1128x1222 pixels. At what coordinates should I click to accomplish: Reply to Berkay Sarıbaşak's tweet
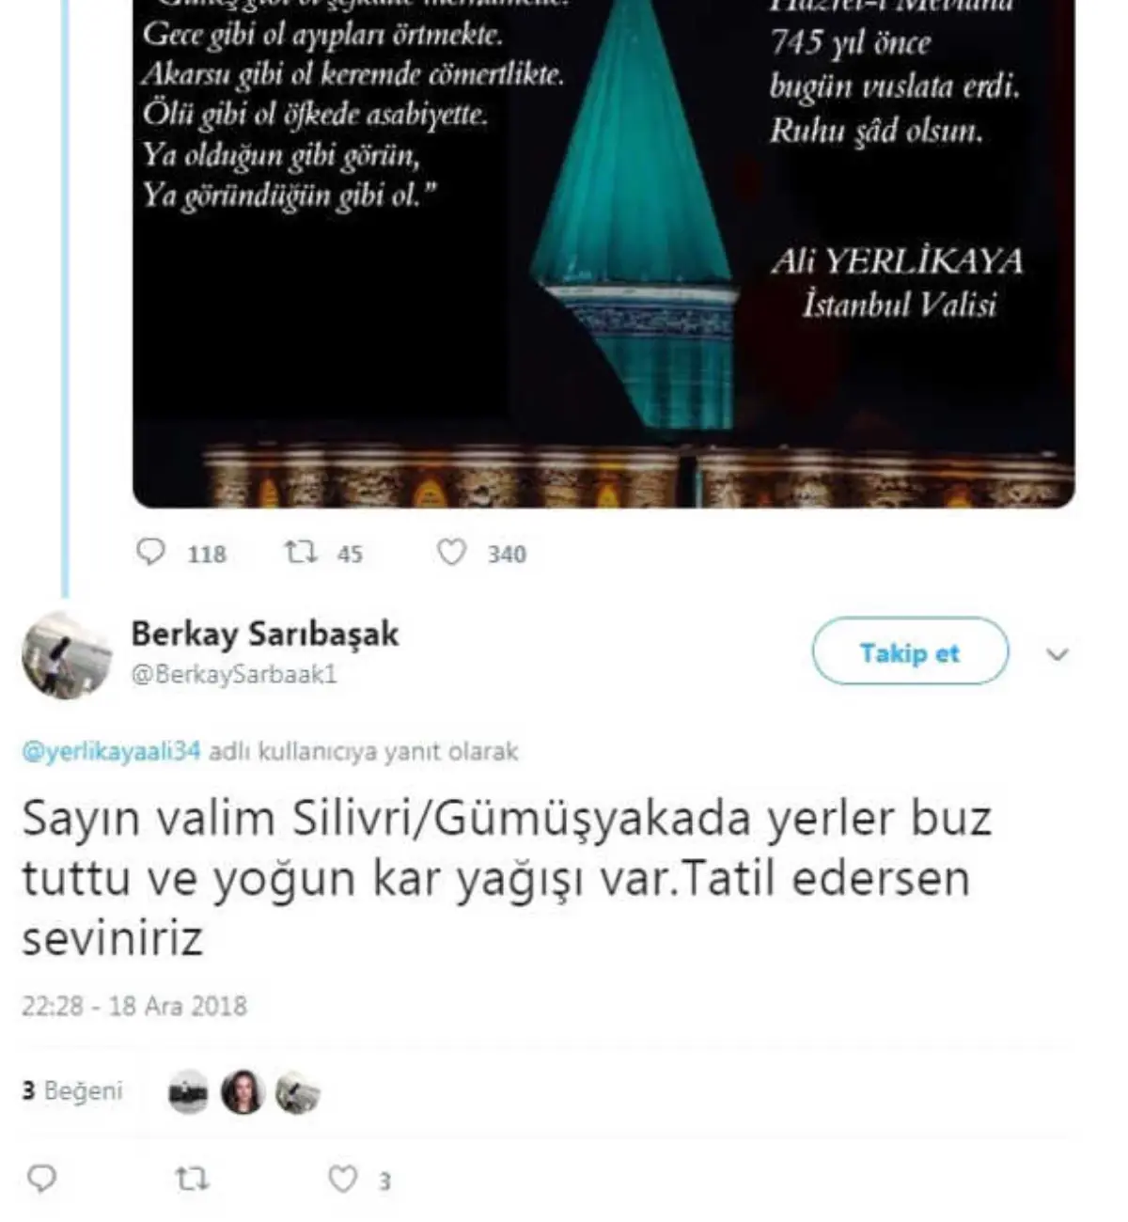pyautogui.click(x=41, y=1179)
